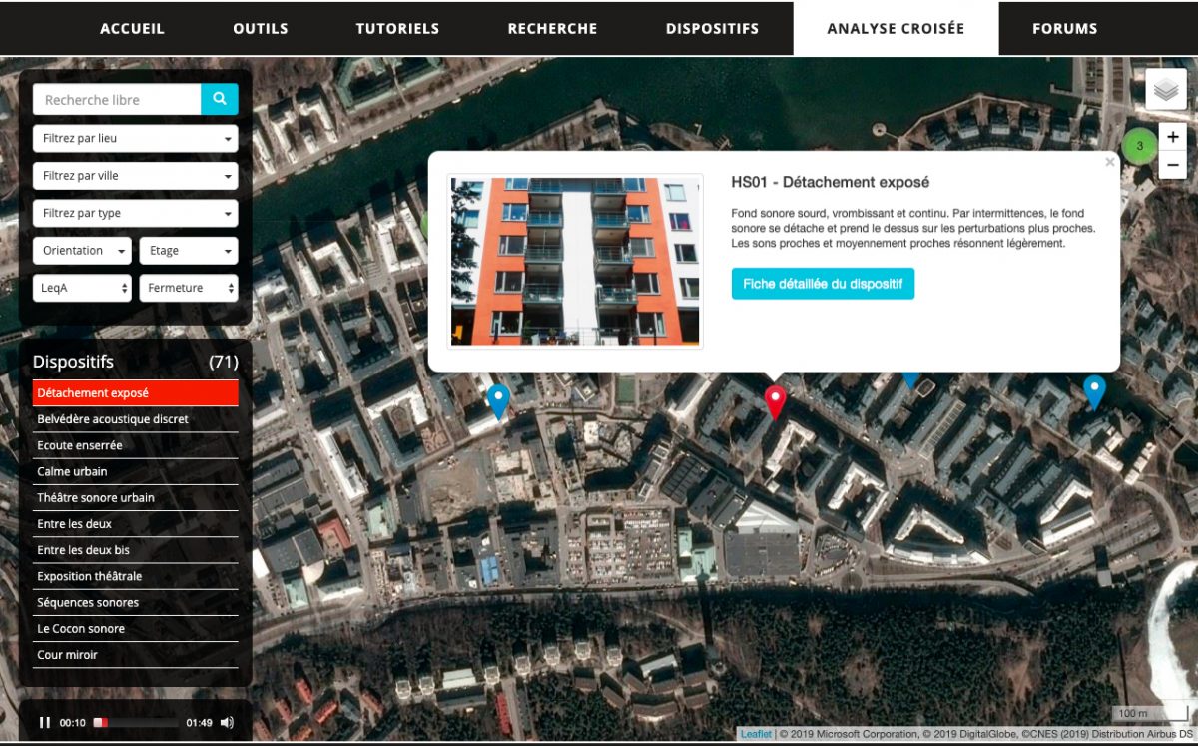Open the Forums menu item
The width and height of the screenshot is (1198, 746).
tap(1064, 28)
